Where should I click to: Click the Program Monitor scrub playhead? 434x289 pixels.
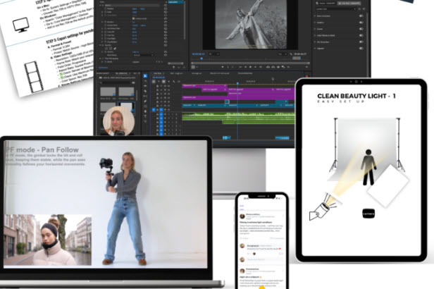[201, 59]
